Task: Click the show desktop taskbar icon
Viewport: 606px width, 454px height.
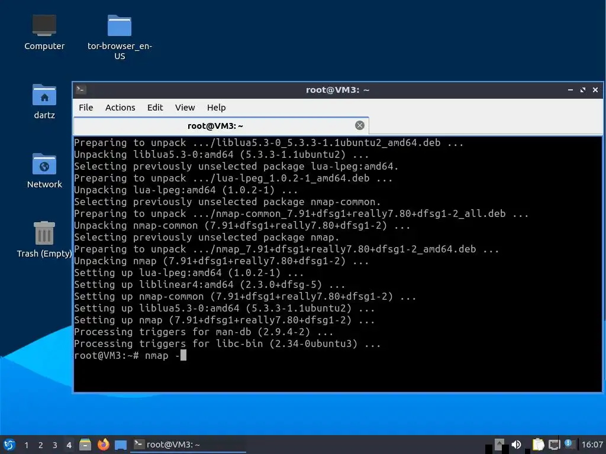Action: 121,445
